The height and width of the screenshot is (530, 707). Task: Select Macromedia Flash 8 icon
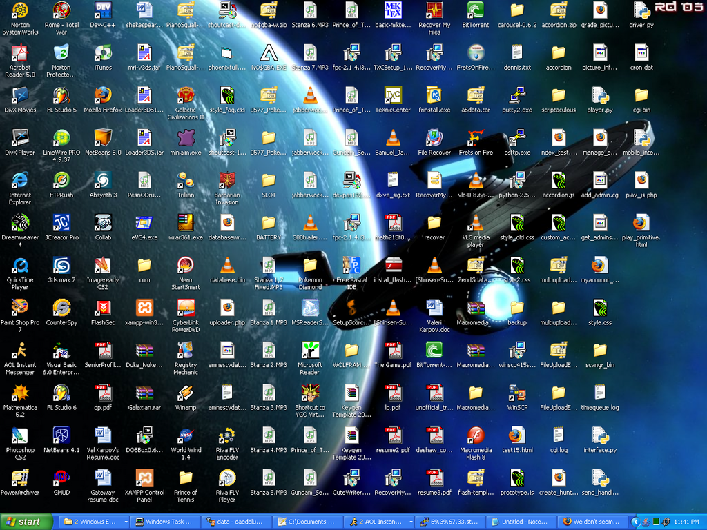click(x=476, y=444)
